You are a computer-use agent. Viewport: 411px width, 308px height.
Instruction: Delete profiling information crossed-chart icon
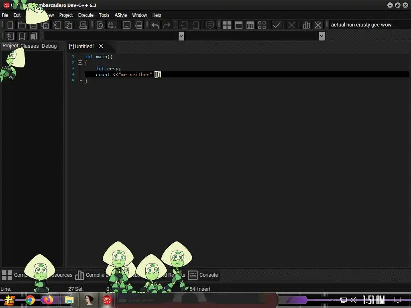[318, 25]
